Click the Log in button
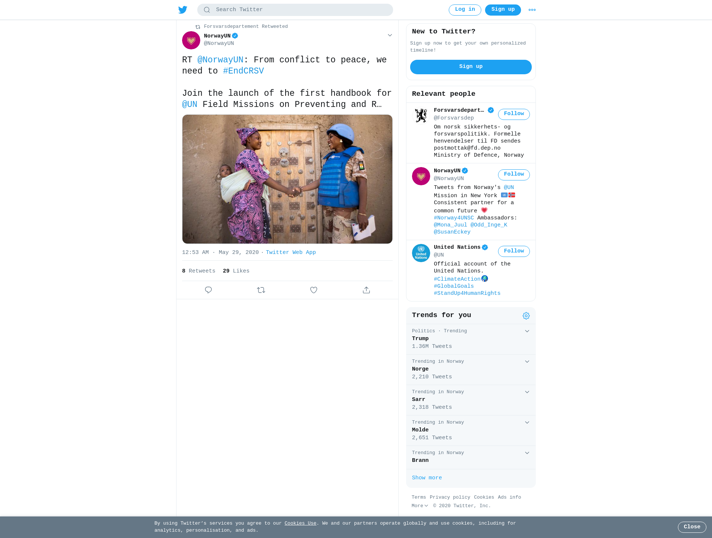The image size is (712, 538). pos(465,10)
